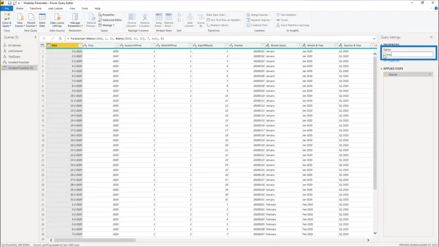Click the horizontal scrollbar thumb

tap(94, 240)
